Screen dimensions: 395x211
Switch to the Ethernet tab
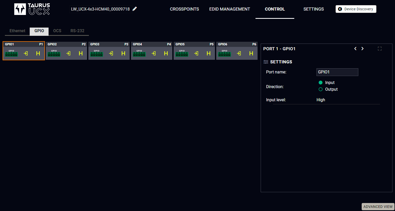[17, 31]
